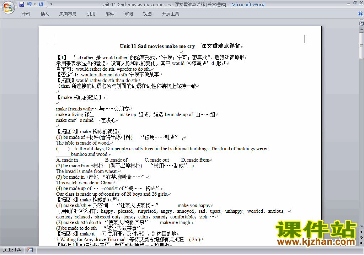Open the 邮件 (Mailings) ribbon tab
This screenshot has width=364, height=255.
(x=110, y=14)
